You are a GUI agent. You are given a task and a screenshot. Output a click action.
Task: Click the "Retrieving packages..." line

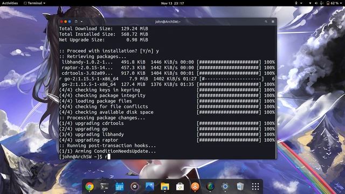(x=93, y=57)
